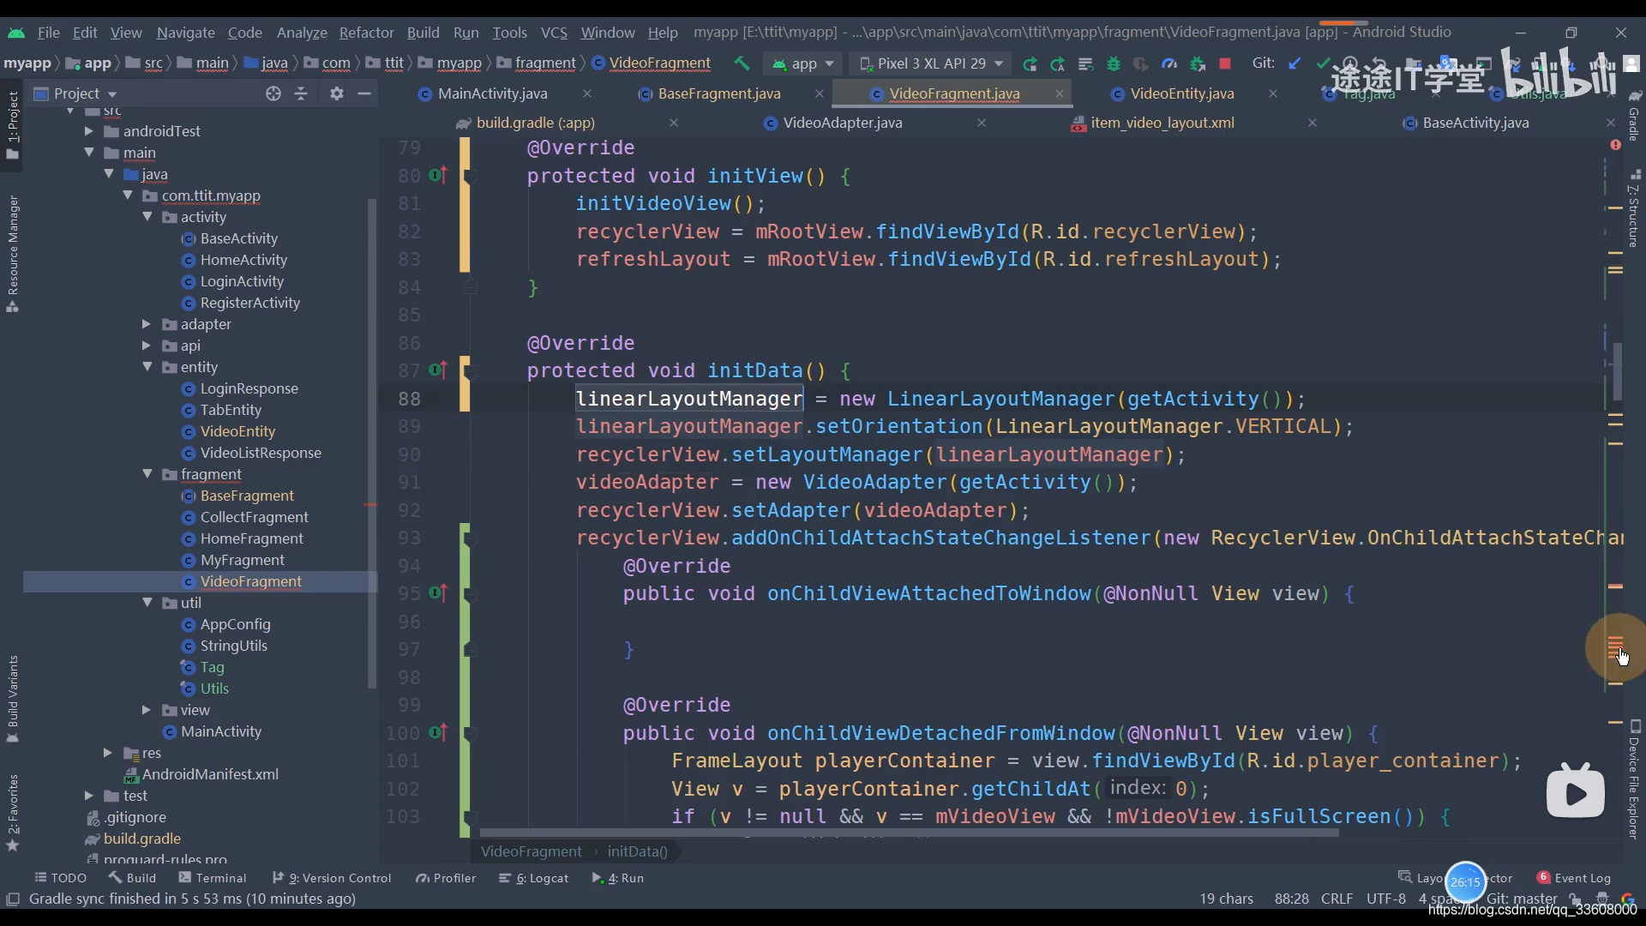Expand the util package in project tree

[148, 603]
